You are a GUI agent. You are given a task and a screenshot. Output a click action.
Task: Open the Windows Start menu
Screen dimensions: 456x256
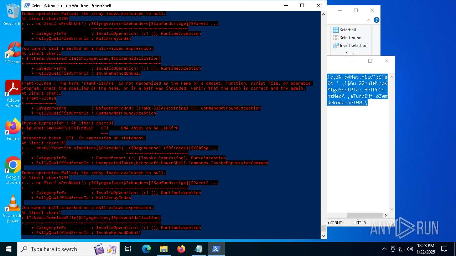(x=9, y=249)
